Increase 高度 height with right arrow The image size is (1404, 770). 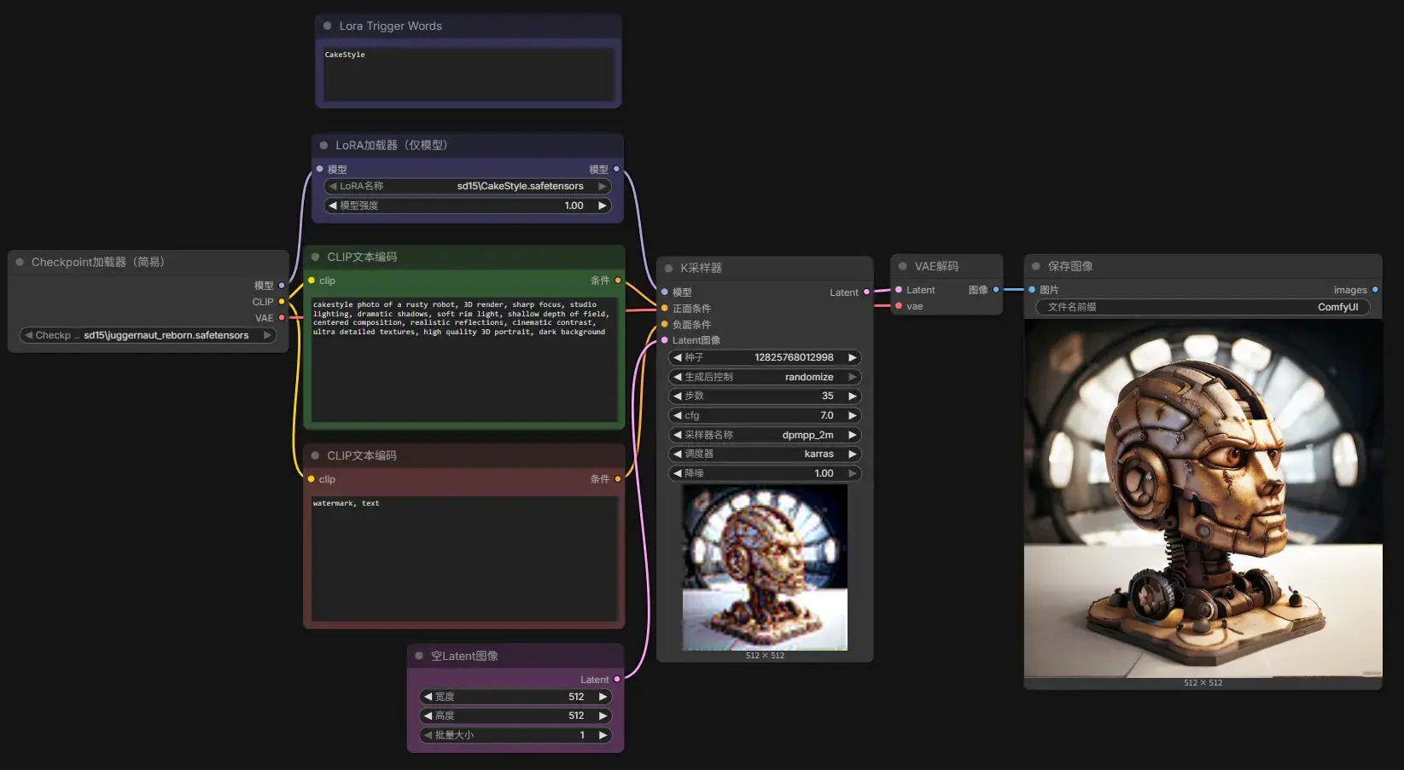tap(603, 715)
